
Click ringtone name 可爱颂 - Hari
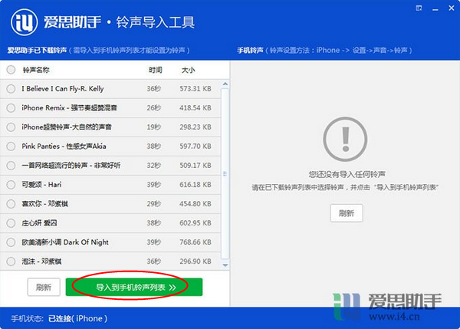[41, 185]
